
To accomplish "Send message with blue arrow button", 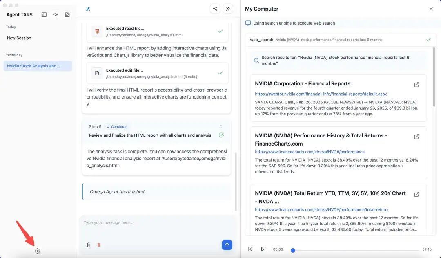I will 227,245.
